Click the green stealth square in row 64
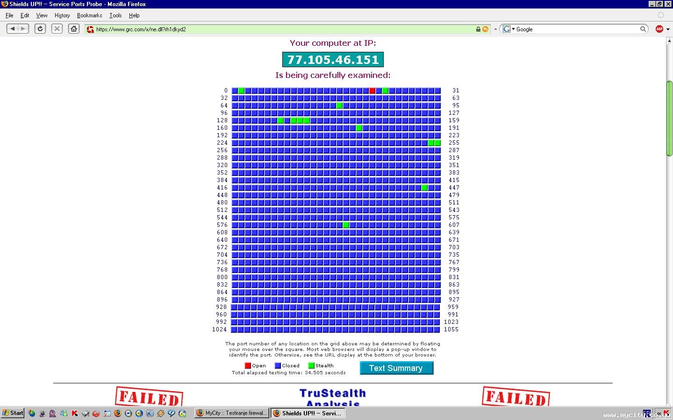Screen dimensions: 673x420 point(339,105)
